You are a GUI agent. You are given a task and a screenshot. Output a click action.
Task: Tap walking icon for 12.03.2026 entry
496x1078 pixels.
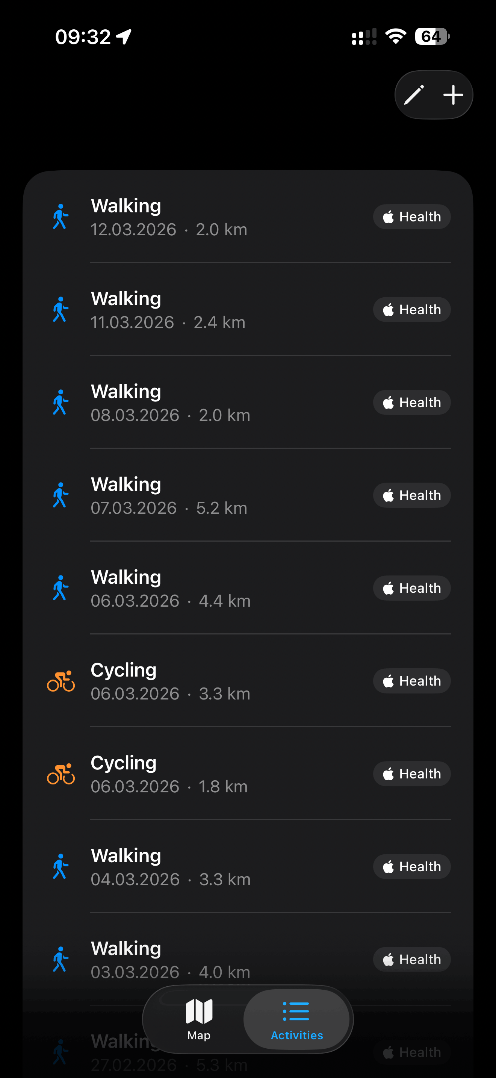[x=60, y=217]
